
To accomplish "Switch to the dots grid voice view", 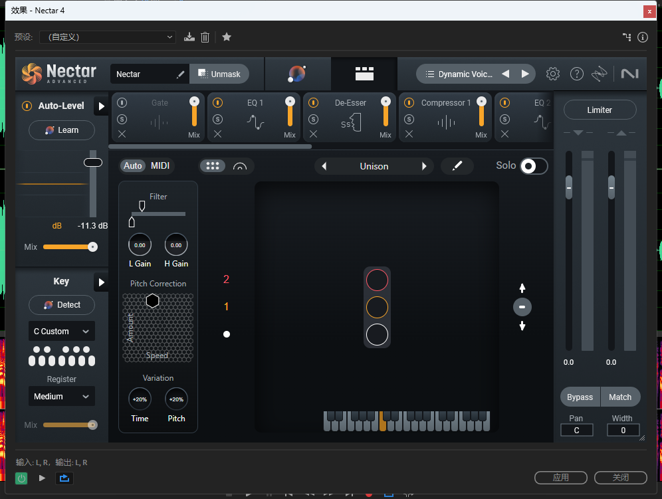I will (213, 166).
